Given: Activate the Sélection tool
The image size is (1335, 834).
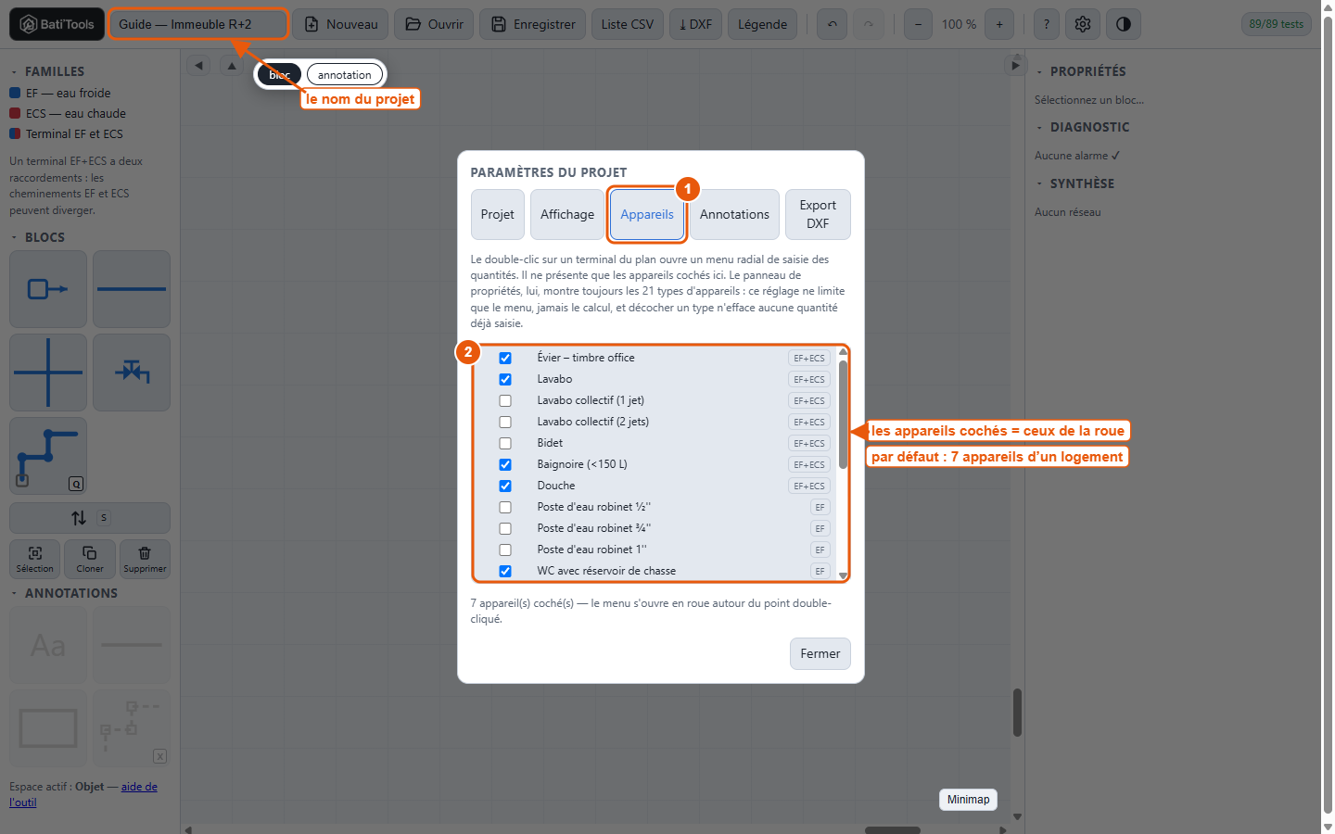Looking at the screenshot, I should [34, 559].
